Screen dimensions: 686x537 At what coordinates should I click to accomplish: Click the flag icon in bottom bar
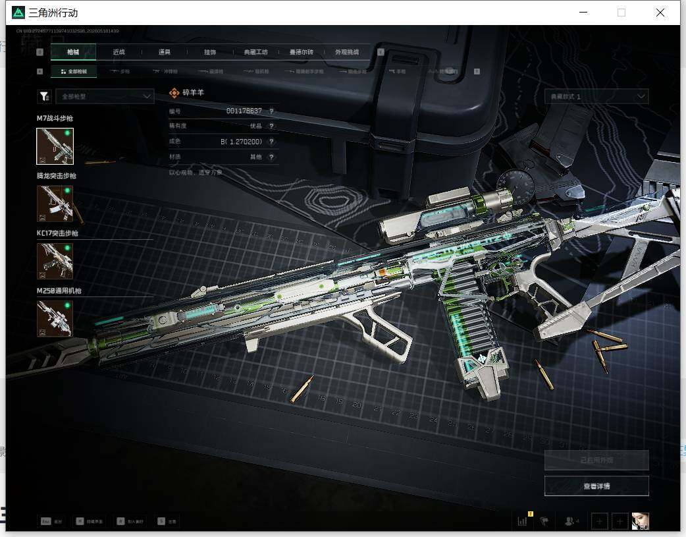(x=544, y=521)
